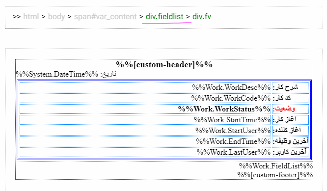Click the bold %%Work.WorkStatus%% value

click(x=224, y=109)
